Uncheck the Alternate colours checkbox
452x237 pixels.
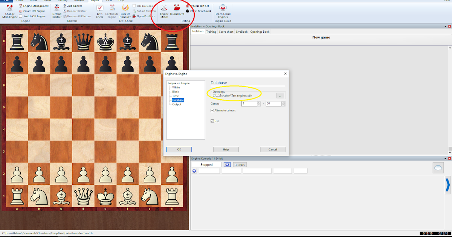pyautogui.click(x=212, y=110)
